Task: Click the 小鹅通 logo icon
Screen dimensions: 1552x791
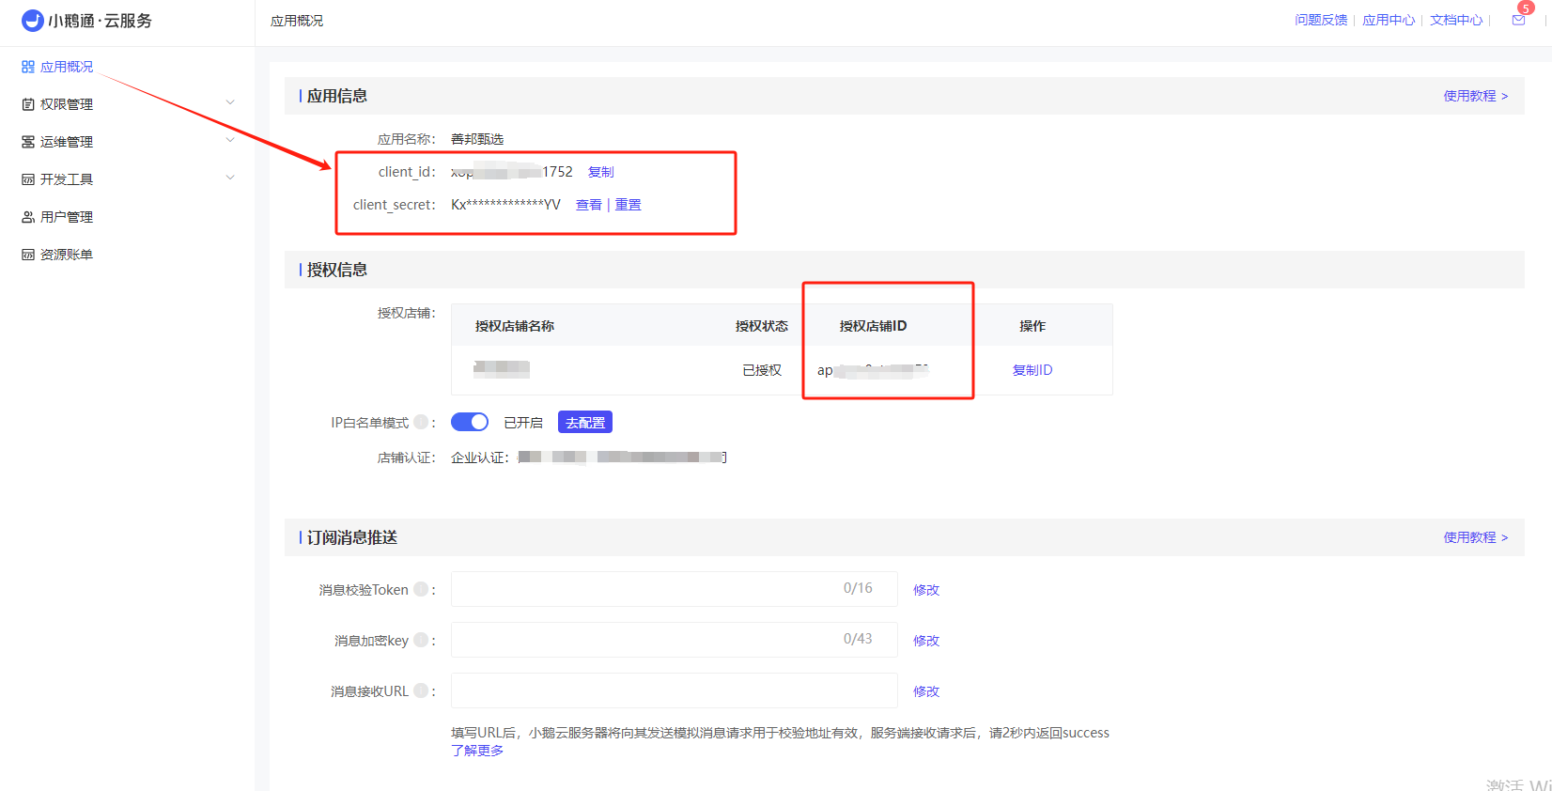Action: [x=32, y=21]
